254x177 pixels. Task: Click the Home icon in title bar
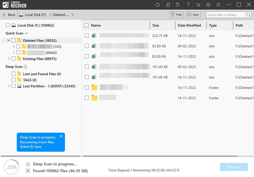pos(158,5)
